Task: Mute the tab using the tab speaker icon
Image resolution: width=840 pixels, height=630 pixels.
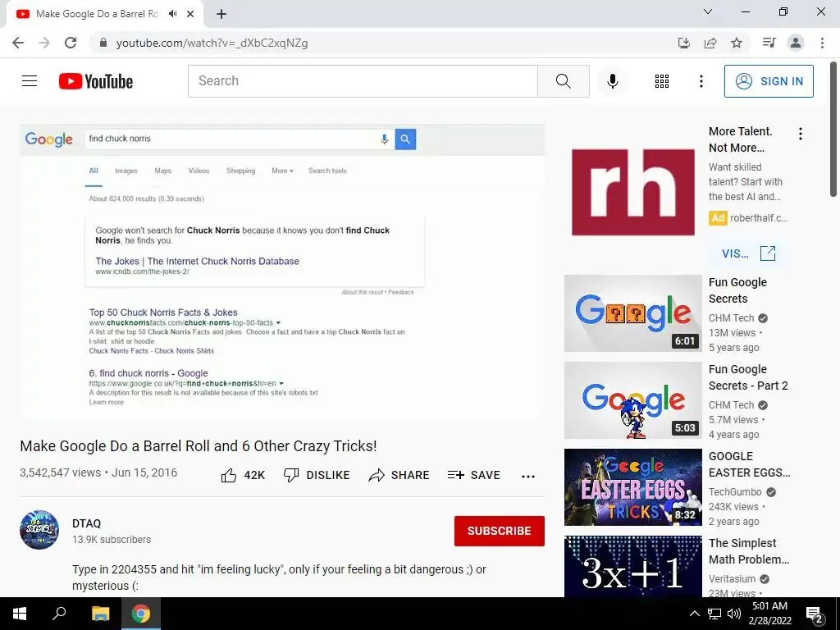Action: [x=172, y=14]
